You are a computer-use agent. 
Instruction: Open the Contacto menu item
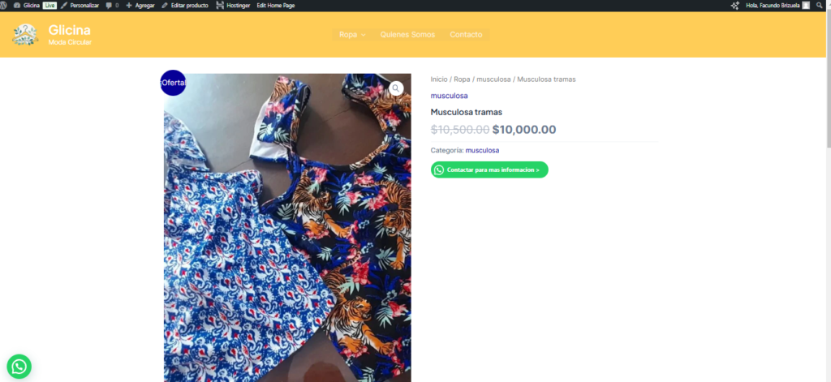coord(466,35)
